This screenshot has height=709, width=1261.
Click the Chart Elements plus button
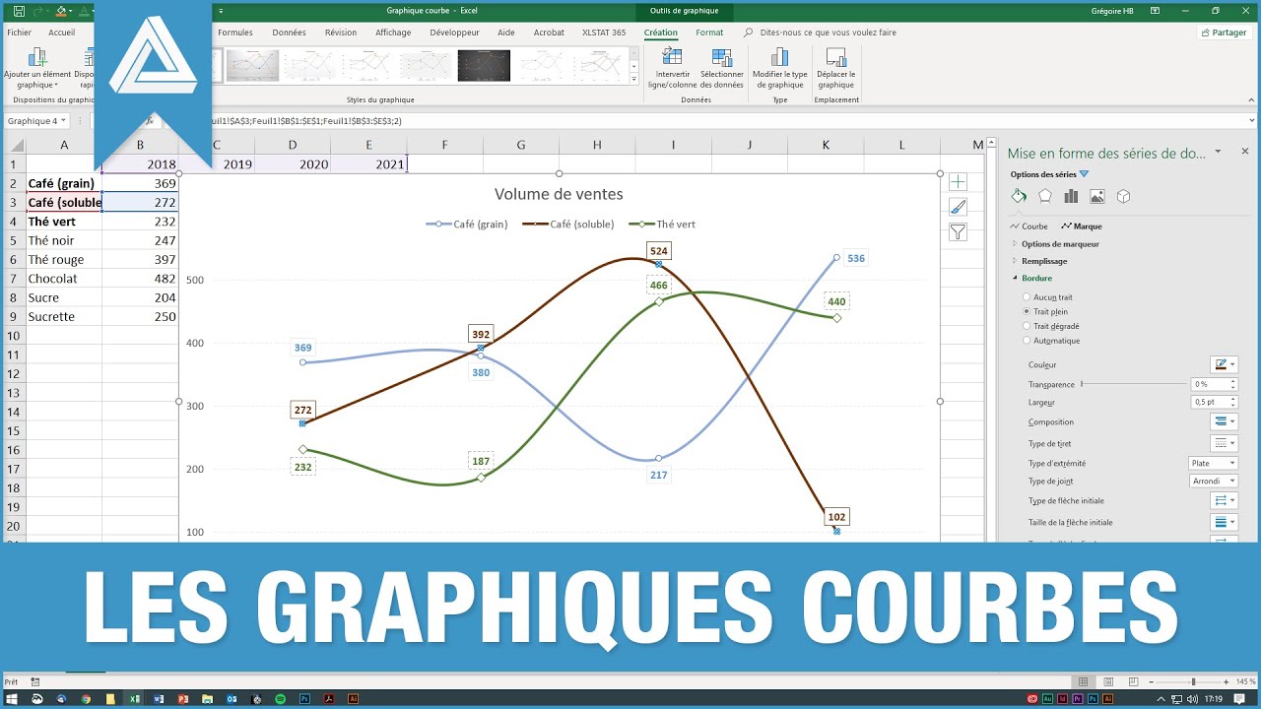tap(958, 182)
